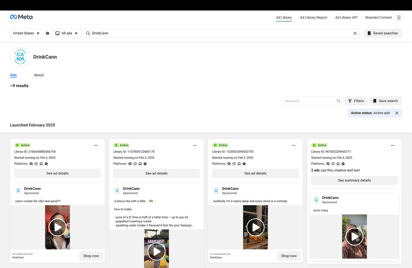Click Messenger platform icon on Feb 6 ad

[46, 164]
